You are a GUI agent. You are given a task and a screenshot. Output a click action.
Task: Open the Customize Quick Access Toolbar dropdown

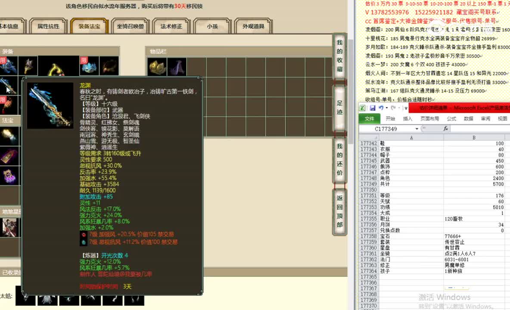[406, 108]
